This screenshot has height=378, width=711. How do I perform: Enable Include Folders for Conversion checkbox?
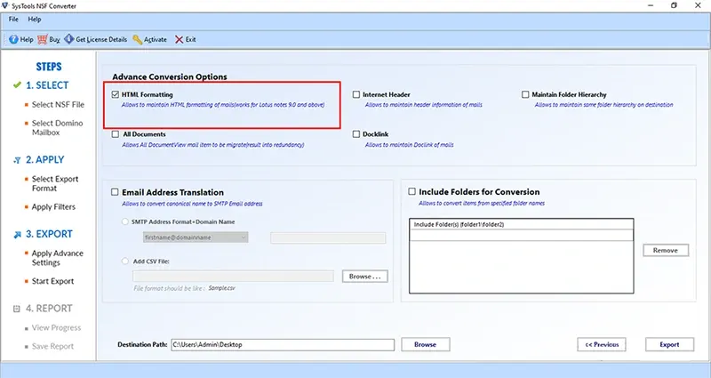coord(411,191)
